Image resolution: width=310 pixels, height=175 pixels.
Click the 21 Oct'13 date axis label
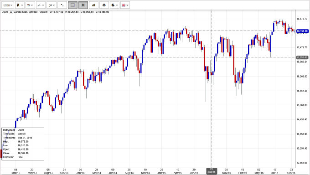(x=64, y=171)
